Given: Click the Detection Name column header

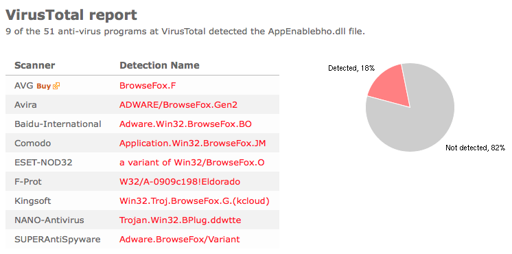Looking at the screenshot, I should click(x=159, y=65).
